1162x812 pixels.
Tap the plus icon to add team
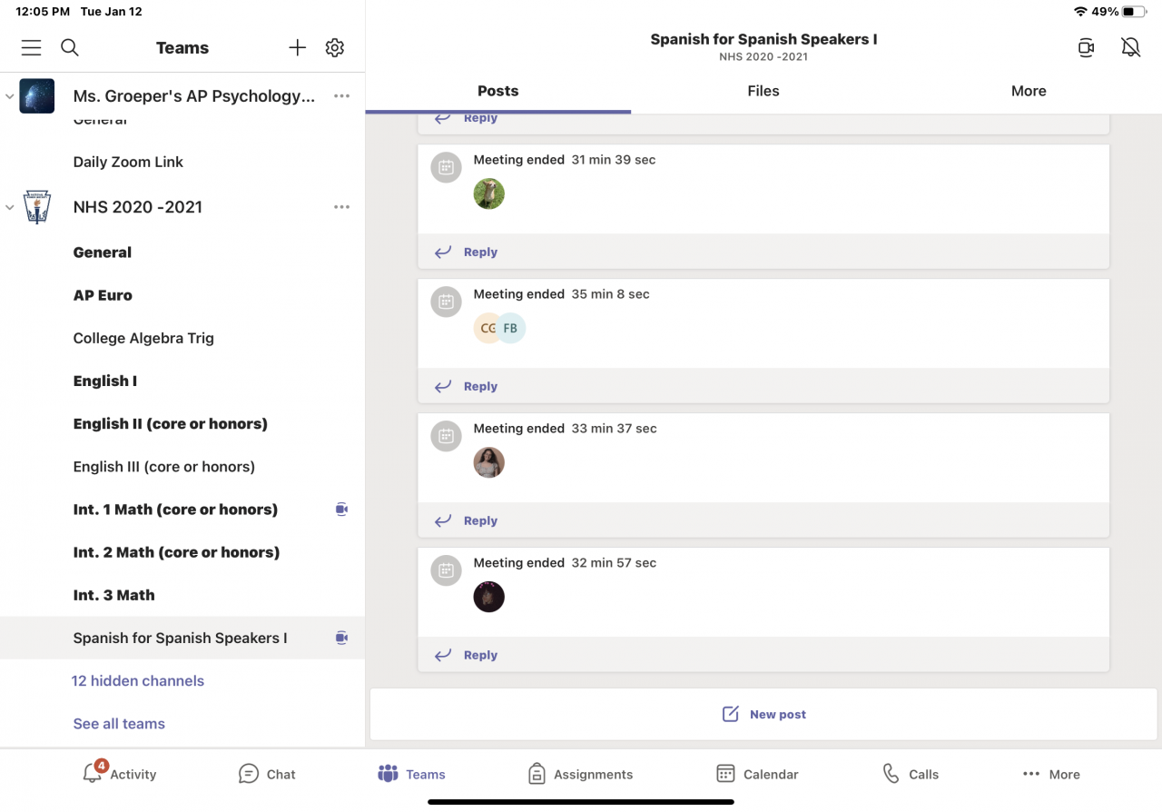pos(298,48)
